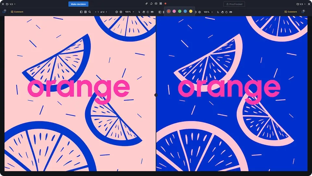Open the left pane thumbnail grid view
The height and width of the screenshot is (176, 312).
[85, 12]
